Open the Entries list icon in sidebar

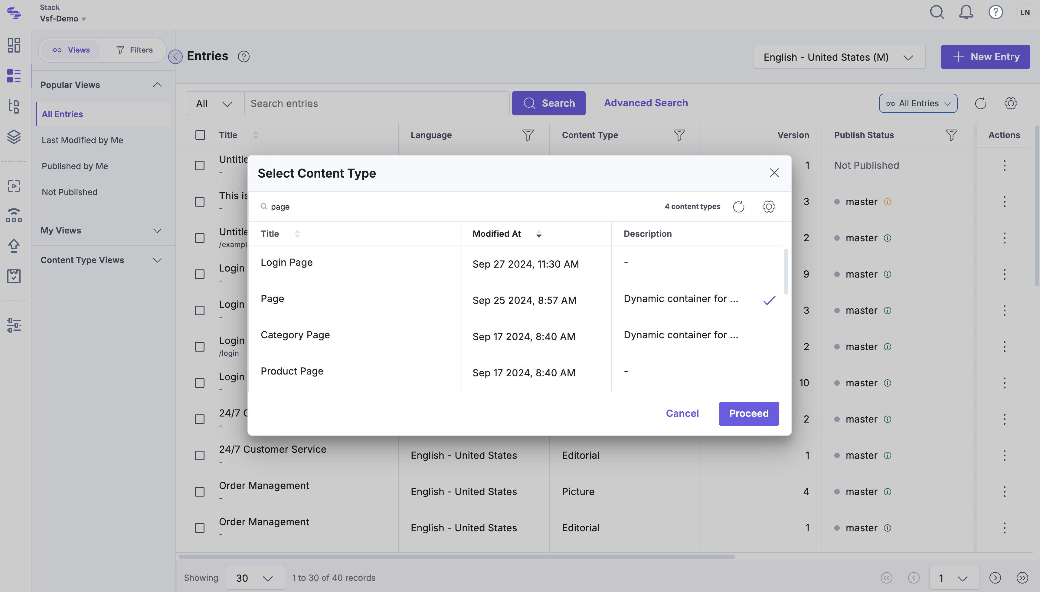coord(14,76)
